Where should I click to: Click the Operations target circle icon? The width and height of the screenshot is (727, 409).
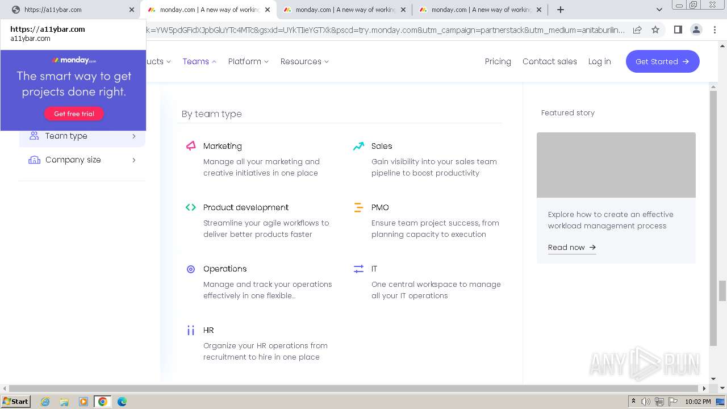[191, 269]
